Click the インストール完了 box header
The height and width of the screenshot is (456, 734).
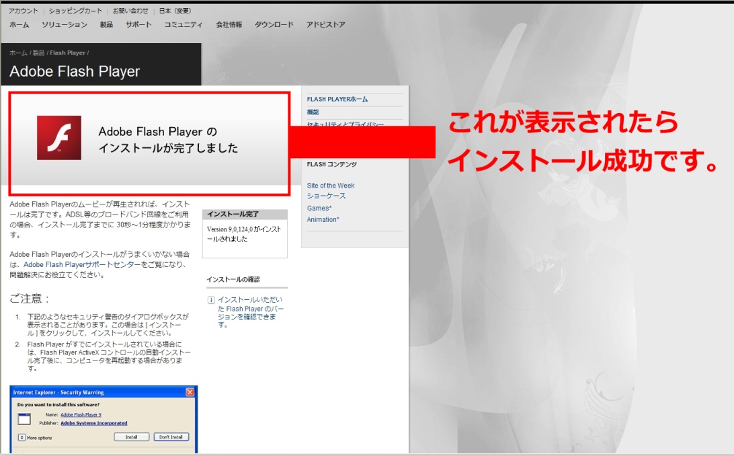coord(245,214)
